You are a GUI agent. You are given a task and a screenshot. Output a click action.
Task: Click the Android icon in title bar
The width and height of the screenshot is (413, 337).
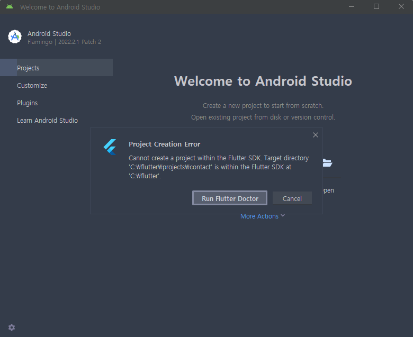10,6
